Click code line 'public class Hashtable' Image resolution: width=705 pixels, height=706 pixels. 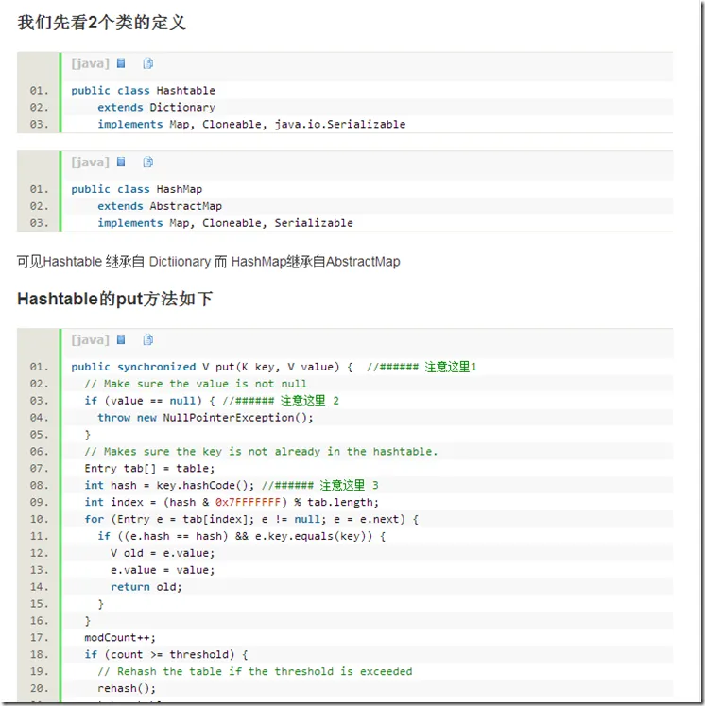[143, 91]
